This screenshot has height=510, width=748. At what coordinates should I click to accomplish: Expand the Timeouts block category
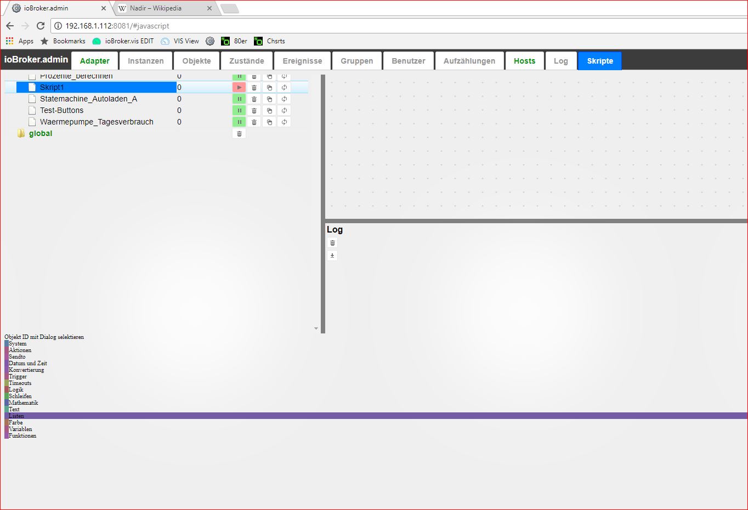click(20, 383)
